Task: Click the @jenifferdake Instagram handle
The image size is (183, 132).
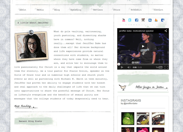Action: click(132, 104)
